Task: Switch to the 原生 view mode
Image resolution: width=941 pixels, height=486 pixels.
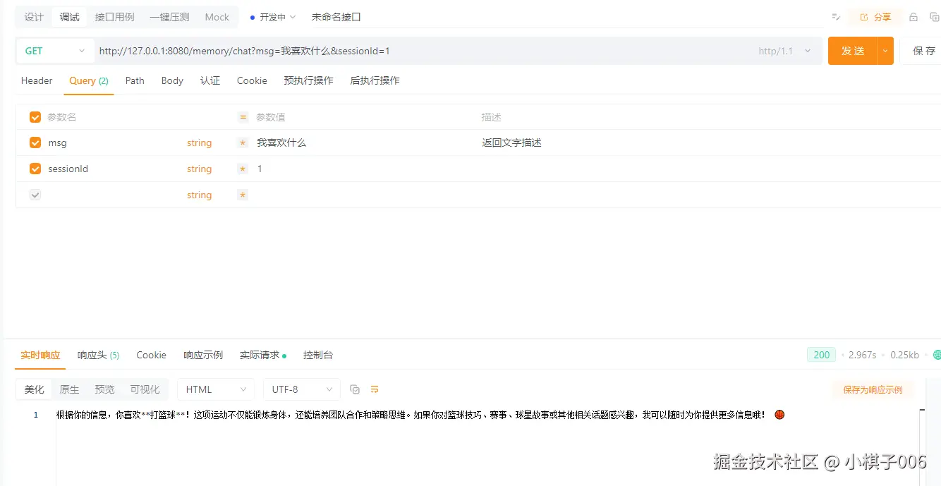Action: pos(69,389)
